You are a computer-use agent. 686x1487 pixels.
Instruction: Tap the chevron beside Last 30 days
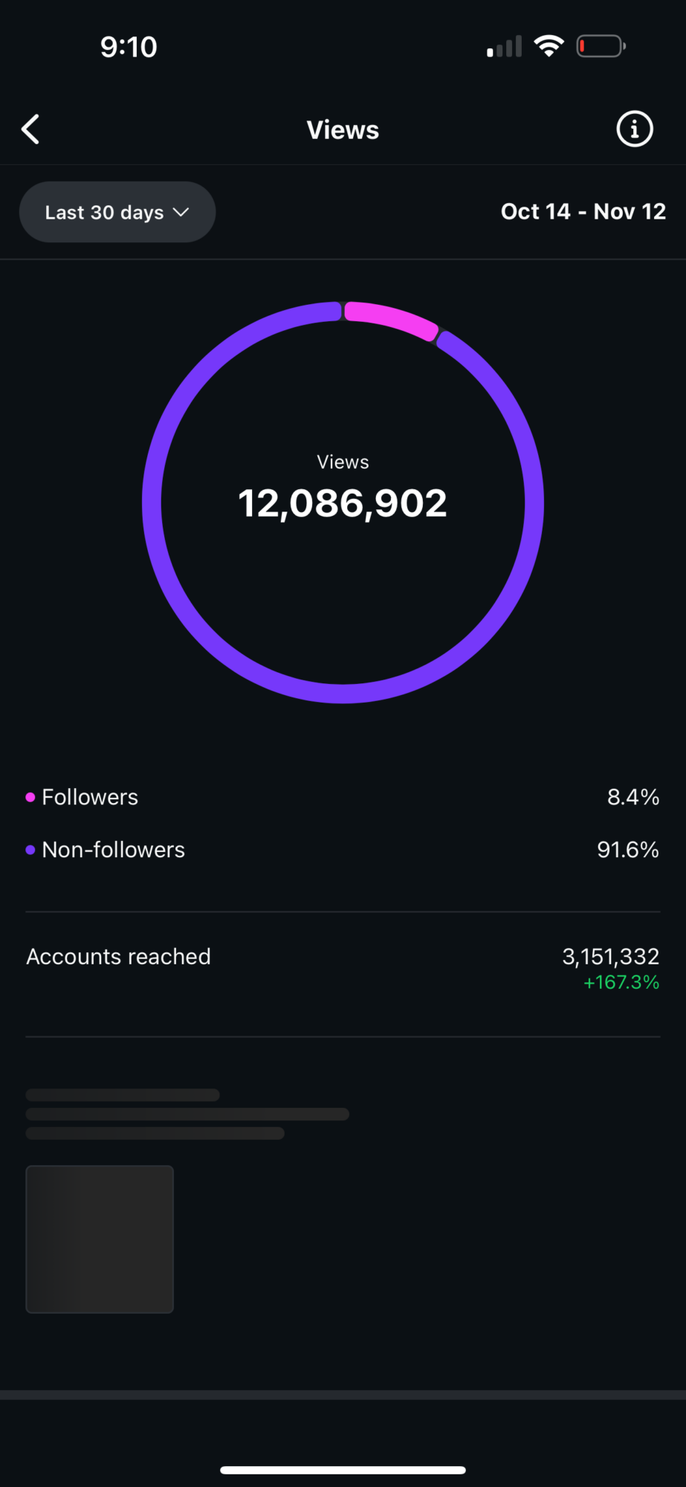(x=181, y=212)
